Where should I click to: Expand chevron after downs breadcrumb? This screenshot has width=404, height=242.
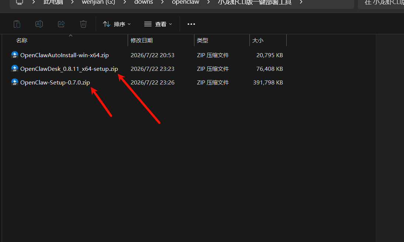click(x=162, y=2)
